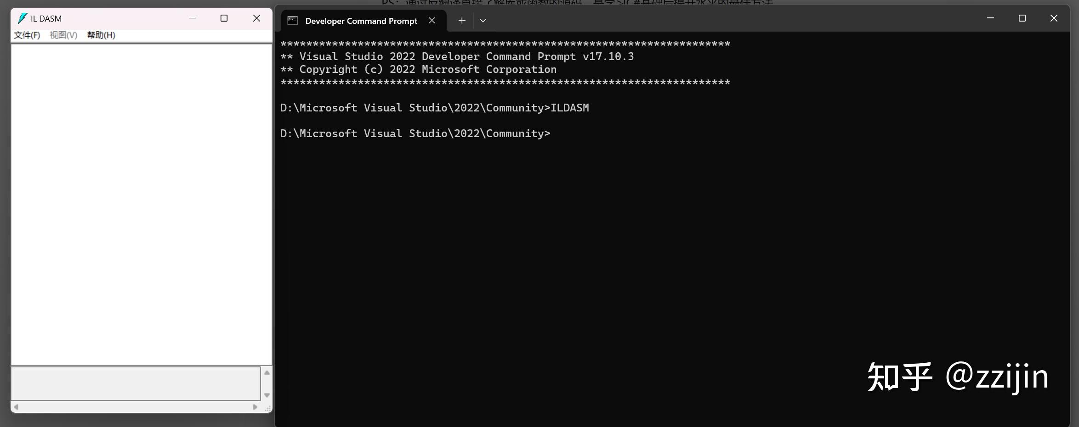Open a new terminal tab with plus button
The width and height of the screenshot is (1079, 427).
pos(462,21)
